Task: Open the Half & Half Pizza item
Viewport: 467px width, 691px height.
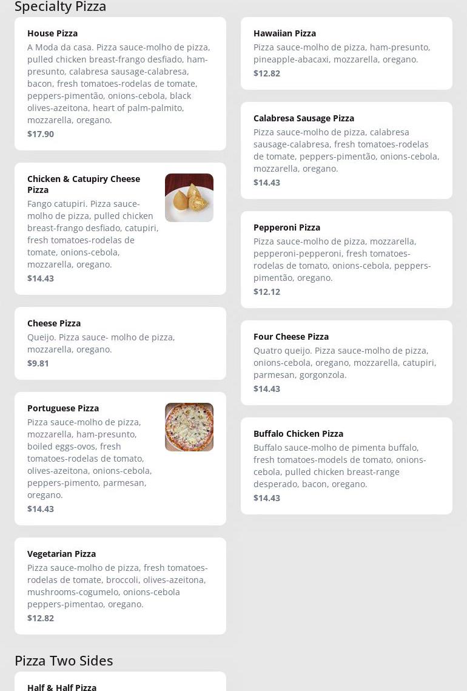Action: [62, 687]
